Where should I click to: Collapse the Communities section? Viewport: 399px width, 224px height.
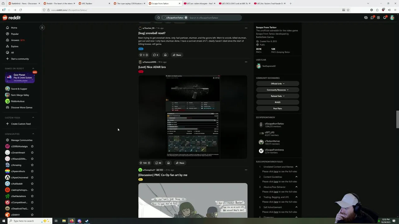[33, 134]
